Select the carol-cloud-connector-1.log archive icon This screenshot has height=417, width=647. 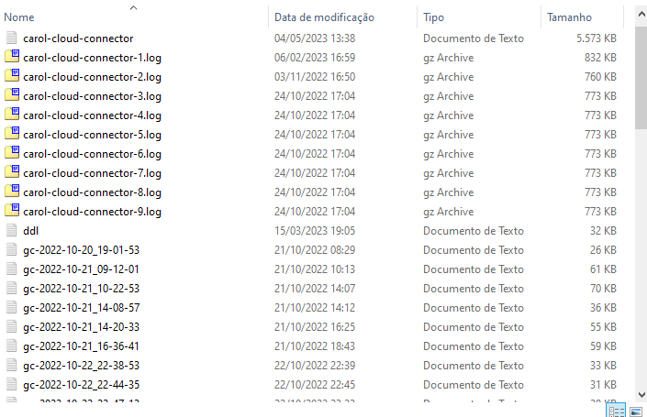click(x=12, y=58)
